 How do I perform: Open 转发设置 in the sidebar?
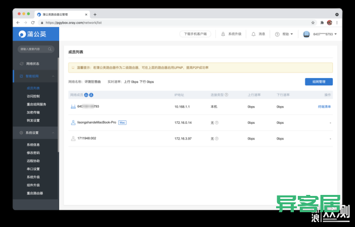tap(34, 120)
